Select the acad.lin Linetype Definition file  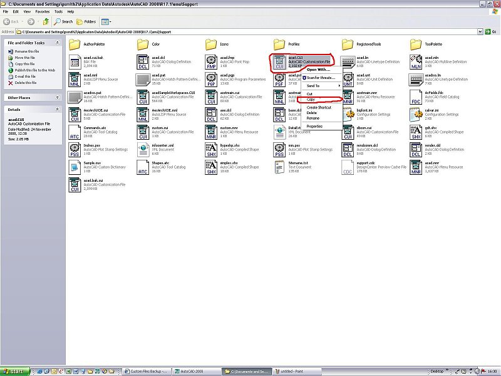point(370,61)
